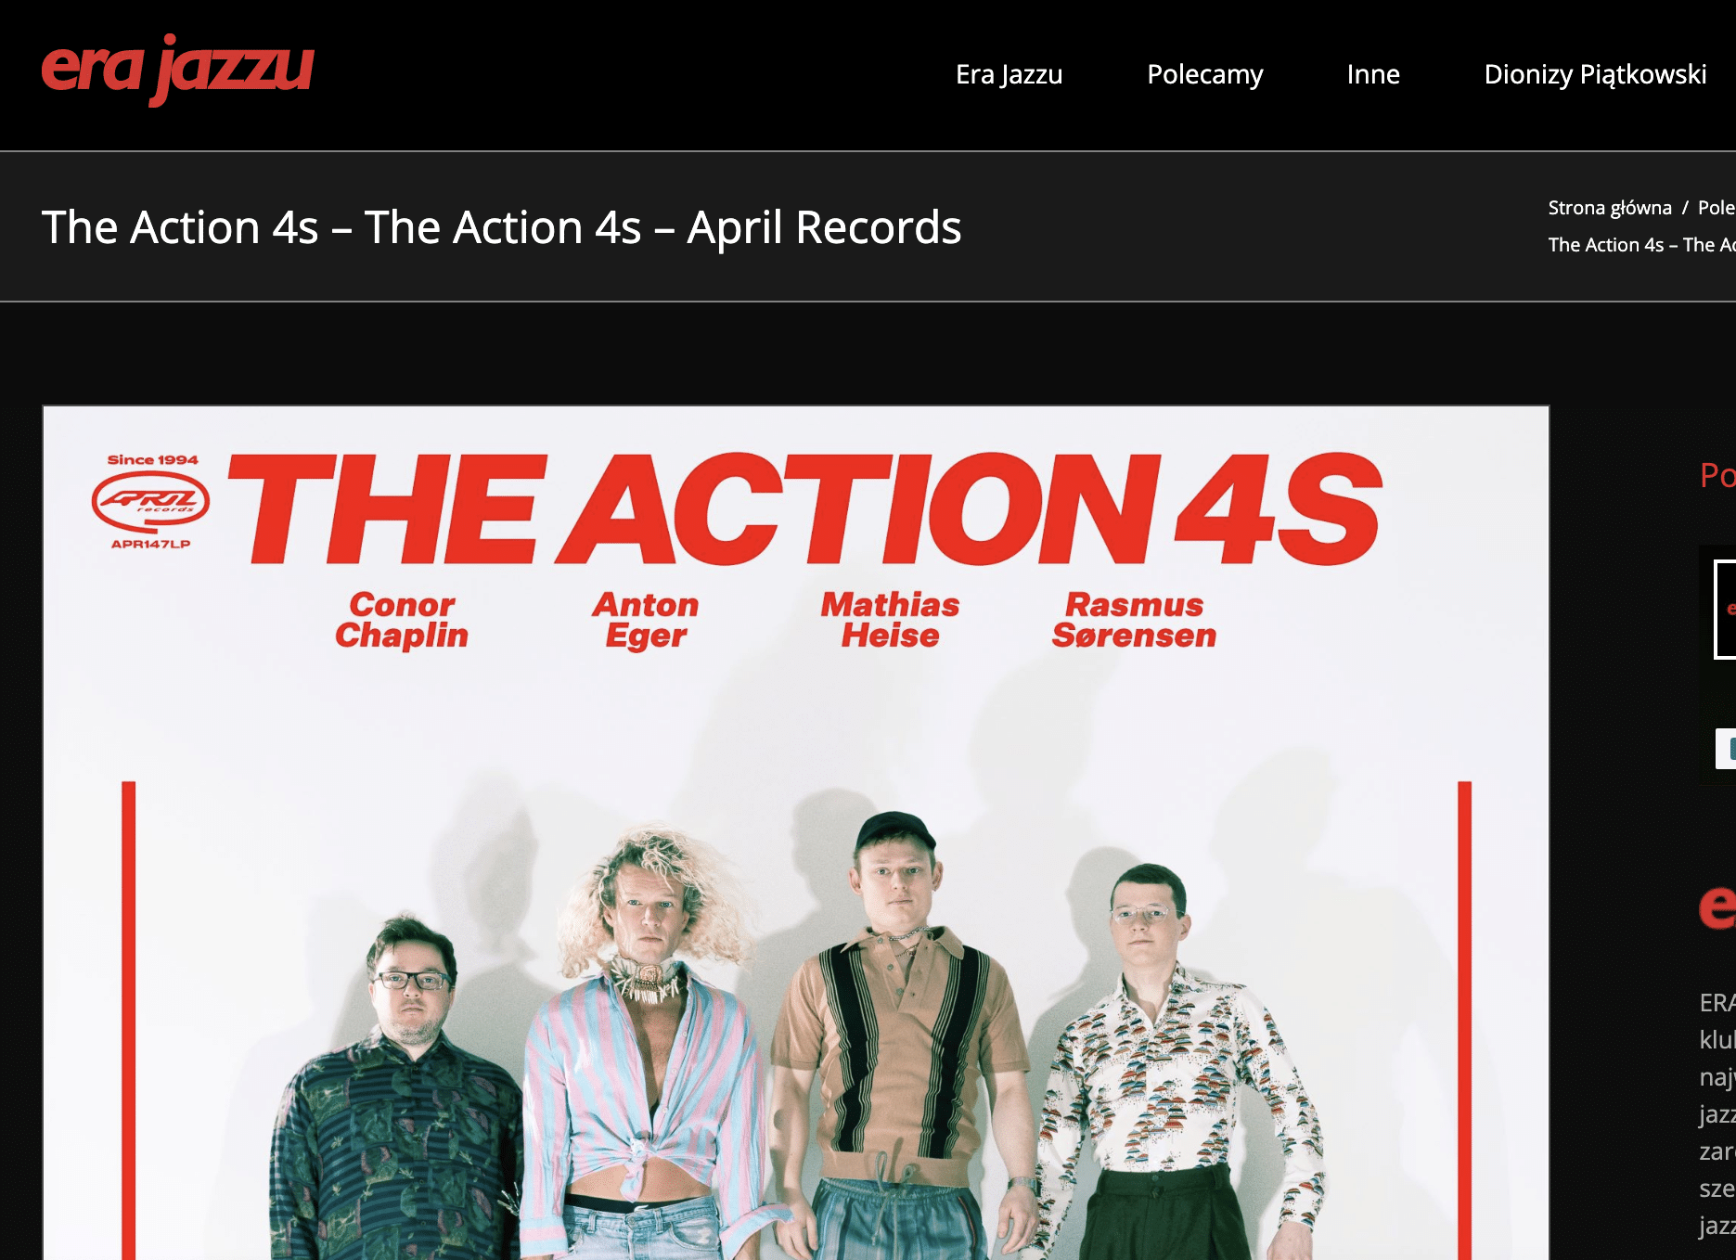The width and height of the screenshot is (1736, 1260).
Task: Go to the Strona główna breadcrumb link
Action: pyautogui.click(x=1610, y=208)
